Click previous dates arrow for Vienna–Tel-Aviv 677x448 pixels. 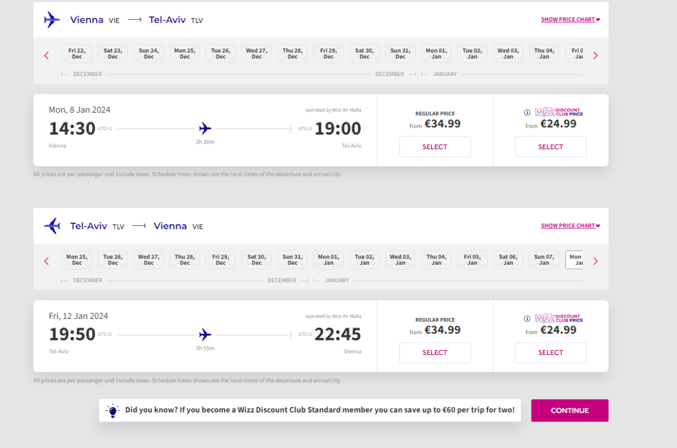pos(46,55)
